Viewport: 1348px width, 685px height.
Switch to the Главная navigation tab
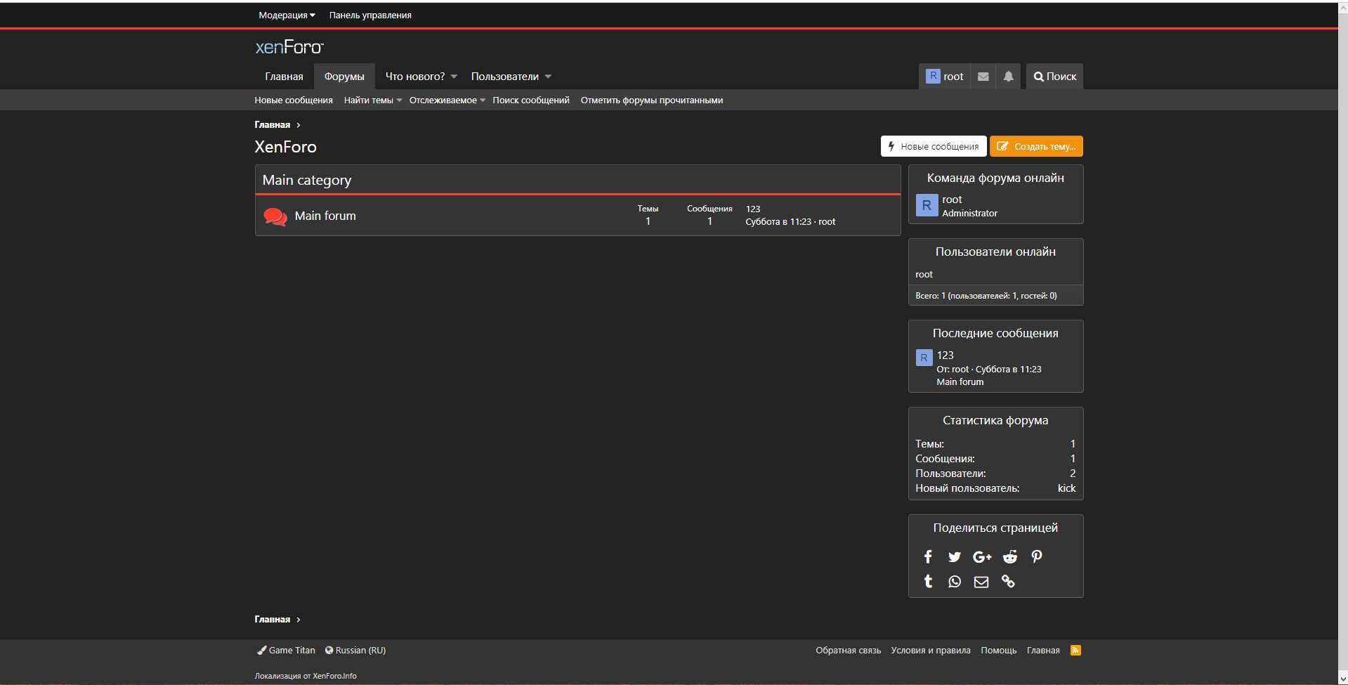[x=284, y=77]
